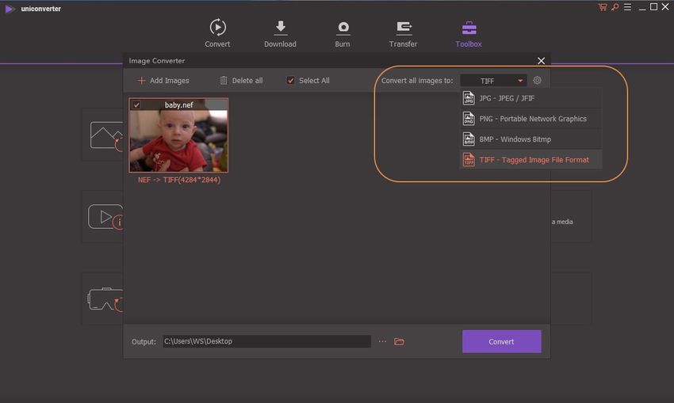Viewport: 674px width, 403px height.
Task: Switch to the Download tab
Action: click(x=280, y=33)
